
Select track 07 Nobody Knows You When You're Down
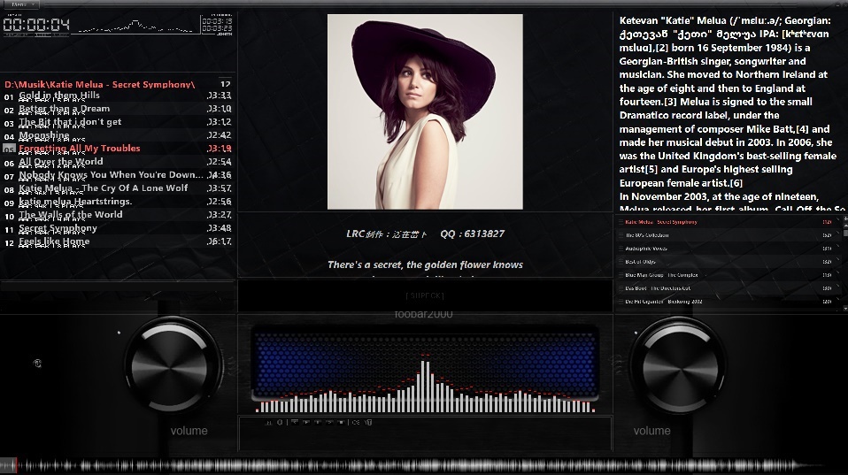(x=118, y=176)
